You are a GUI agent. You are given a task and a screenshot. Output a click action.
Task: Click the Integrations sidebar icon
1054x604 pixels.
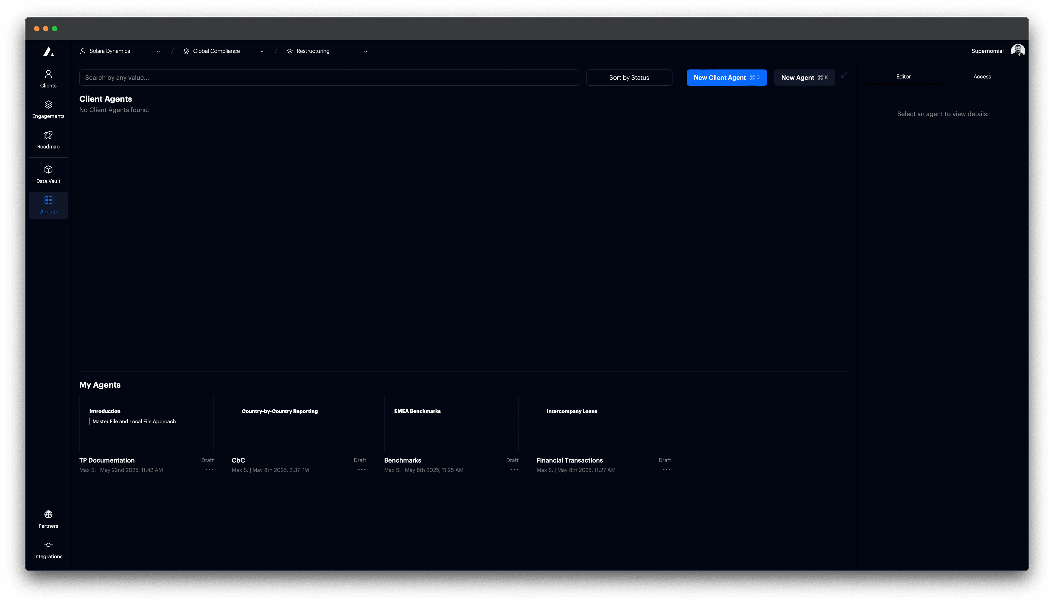48,550
